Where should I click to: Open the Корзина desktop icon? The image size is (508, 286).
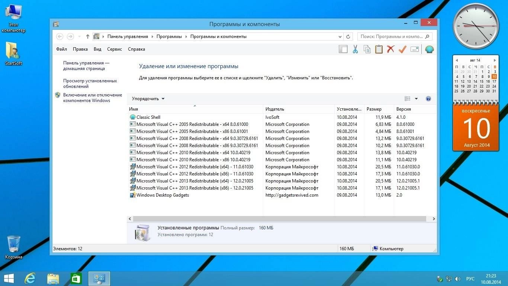[x=14, y=247]
